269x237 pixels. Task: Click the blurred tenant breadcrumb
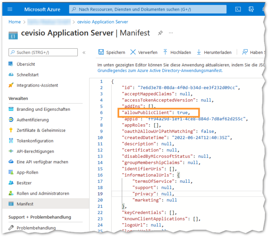[49, 22]
